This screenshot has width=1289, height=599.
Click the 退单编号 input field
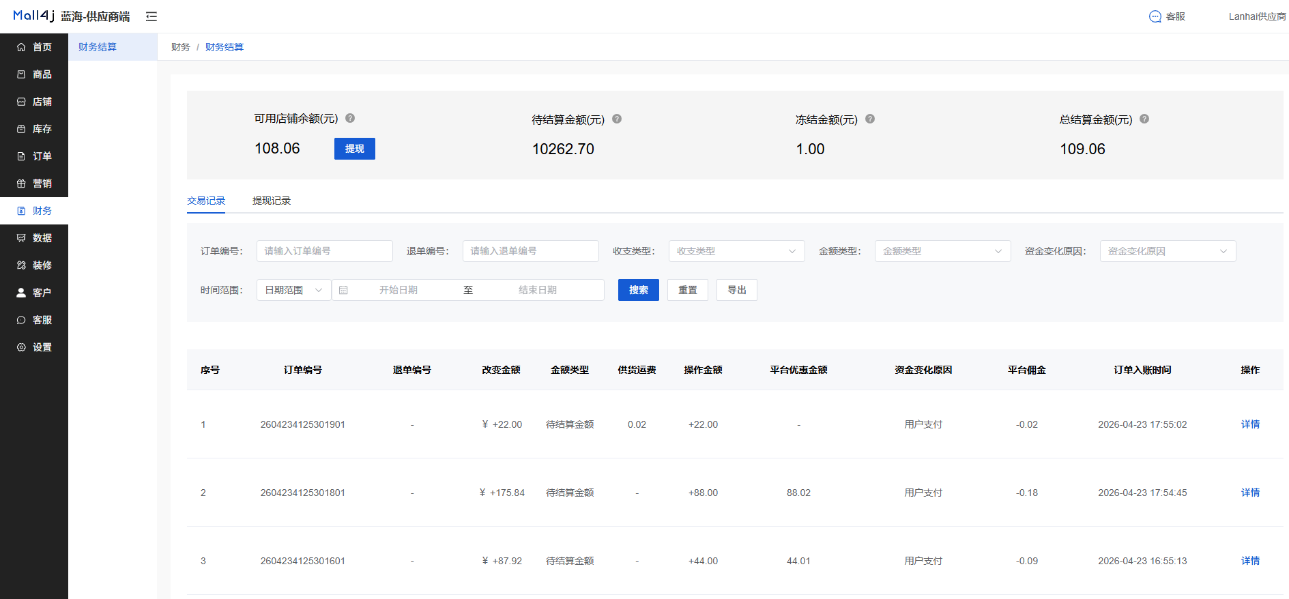531,251
